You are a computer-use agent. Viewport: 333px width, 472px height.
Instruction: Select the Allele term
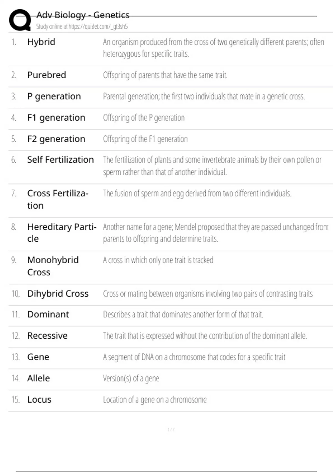point(39,378)
